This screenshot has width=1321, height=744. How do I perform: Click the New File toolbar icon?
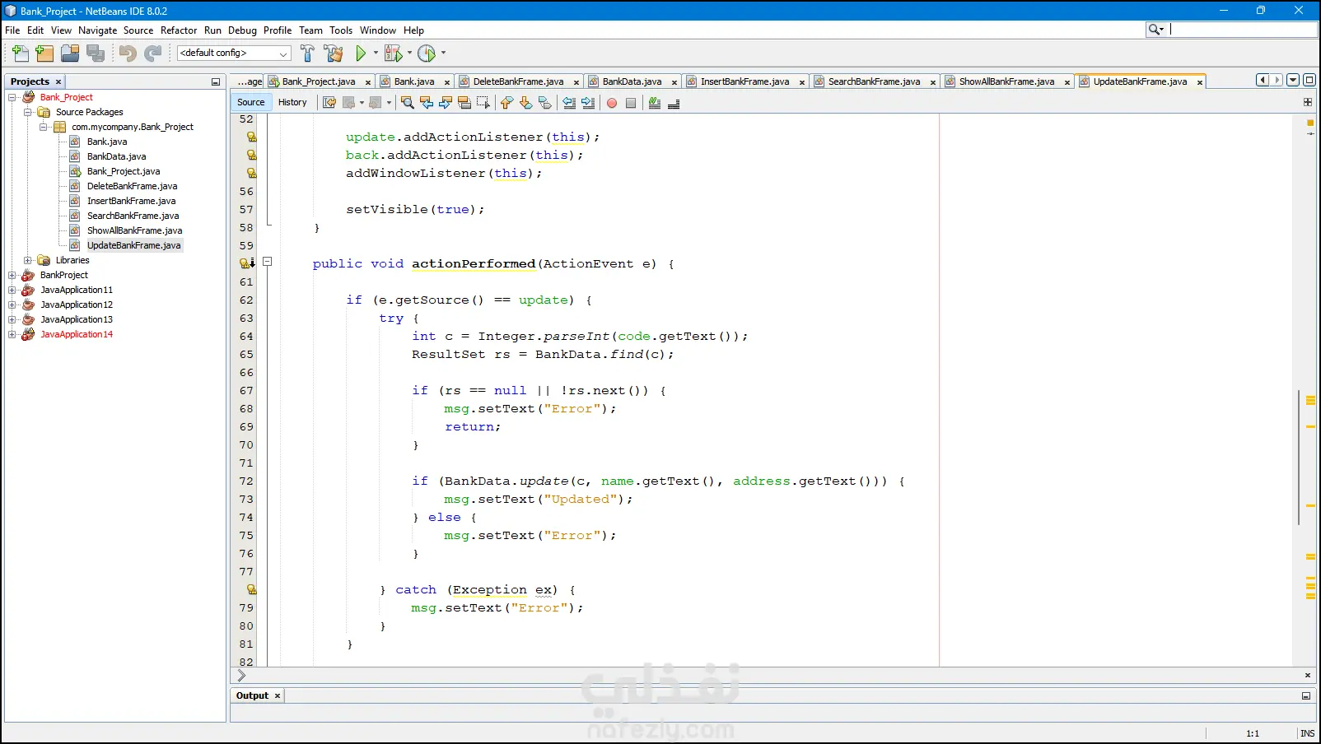tap(21, 53)
